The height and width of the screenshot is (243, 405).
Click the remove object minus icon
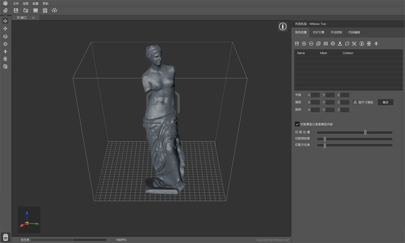311,44
